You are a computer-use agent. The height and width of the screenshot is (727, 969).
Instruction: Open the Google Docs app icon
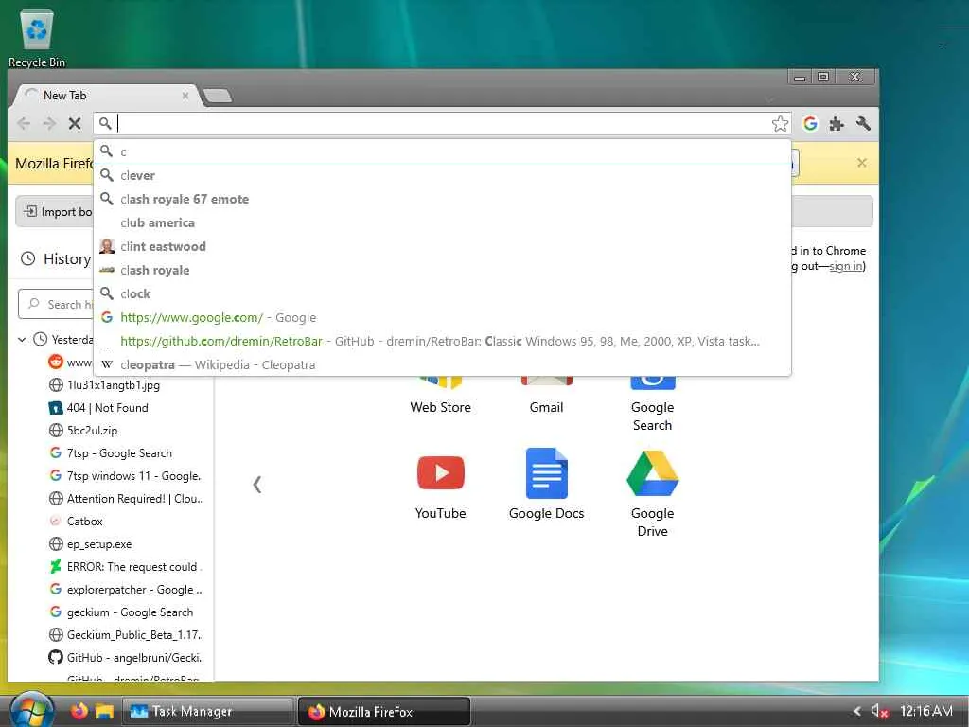546,473
